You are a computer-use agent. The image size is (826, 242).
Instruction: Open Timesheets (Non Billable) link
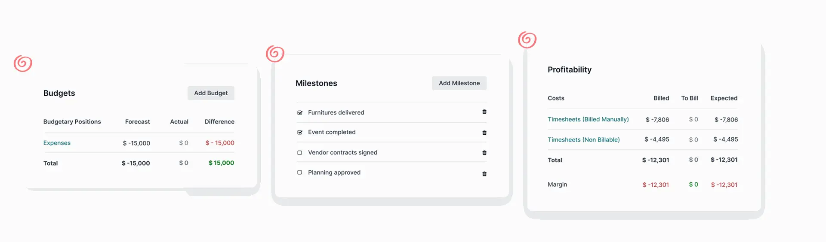click(x=583, y=139)
